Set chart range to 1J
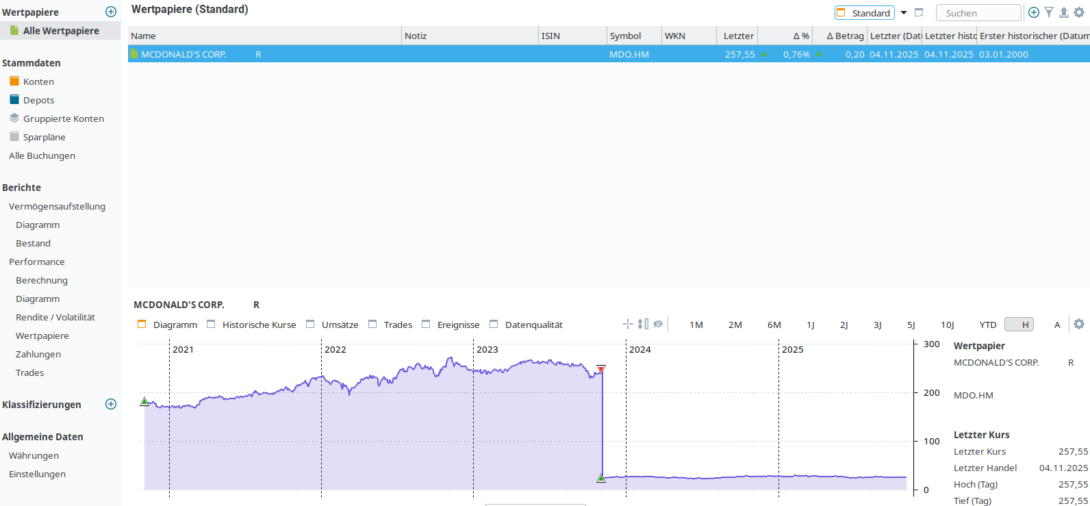 tap(810, 325)
